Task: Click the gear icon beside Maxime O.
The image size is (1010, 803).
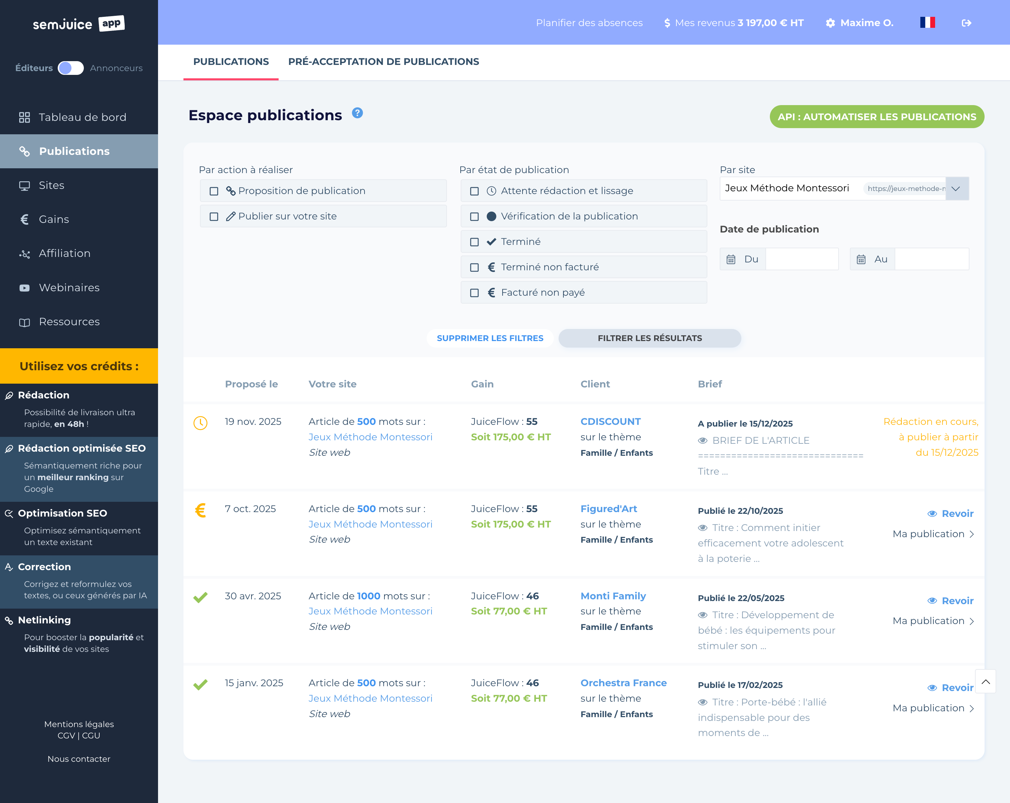Action: point(830,23)
